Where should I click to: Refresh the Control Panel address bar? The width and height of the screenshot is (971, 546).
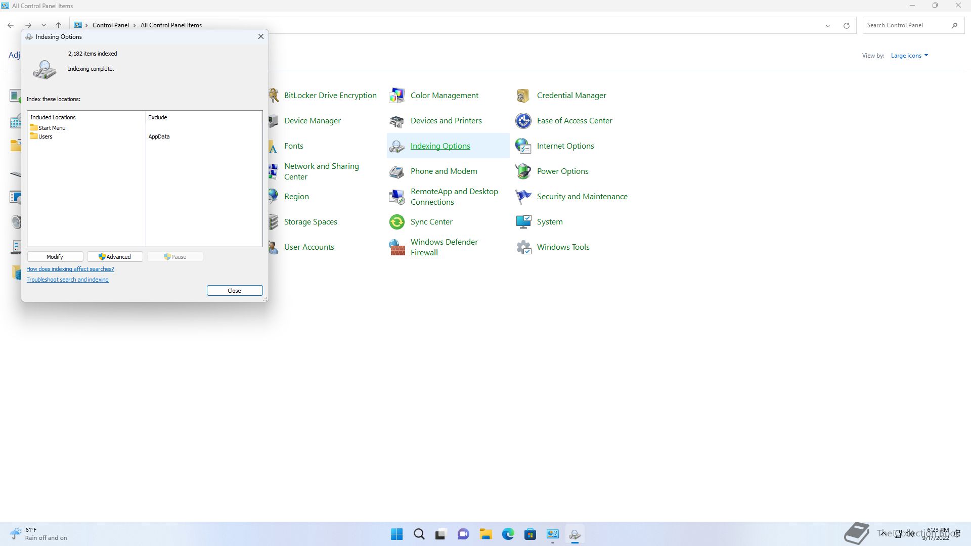pyautogui.click(x=846, y=25)
